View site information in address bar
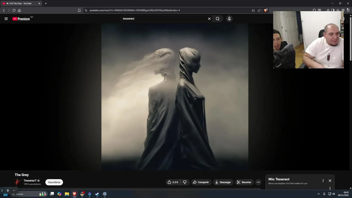352x198 pixels. 86,10
